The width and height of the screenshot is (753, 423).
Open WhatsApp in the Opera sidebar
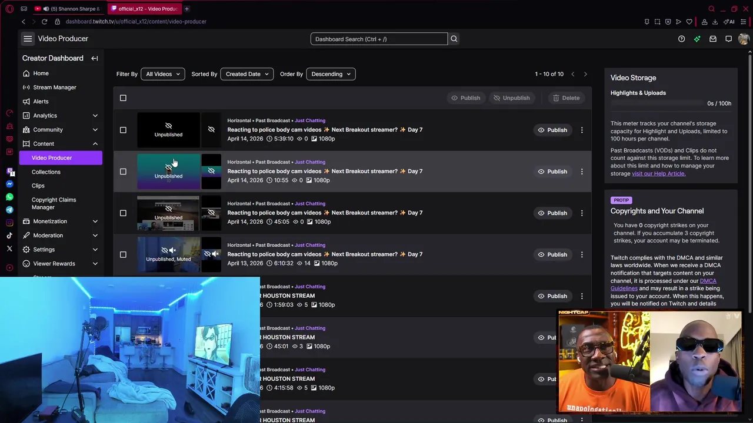(9, 197)
